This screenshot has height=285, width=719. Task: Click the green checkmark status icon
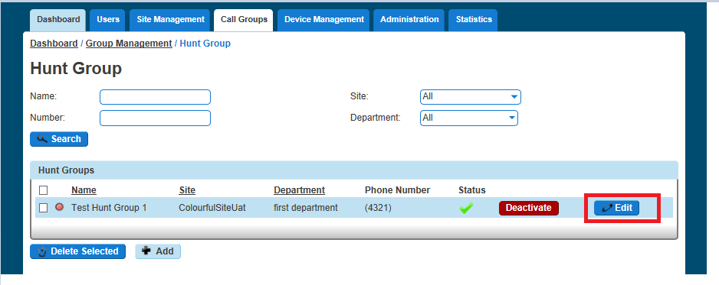click(x=466, y=209)
